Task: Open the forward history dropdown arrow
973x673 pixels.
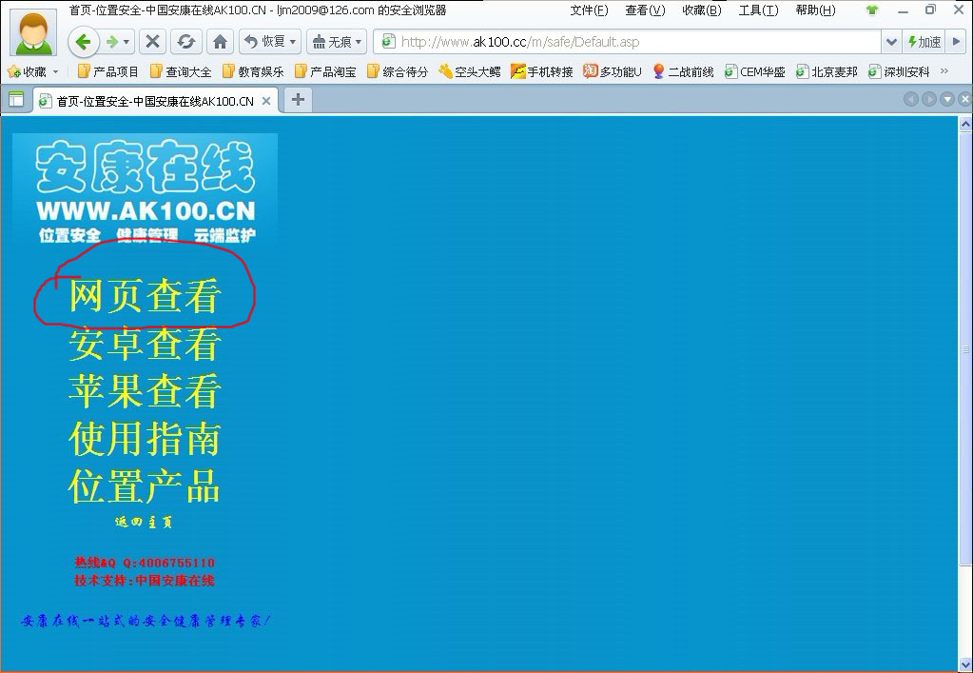Action: coord(126,42)
